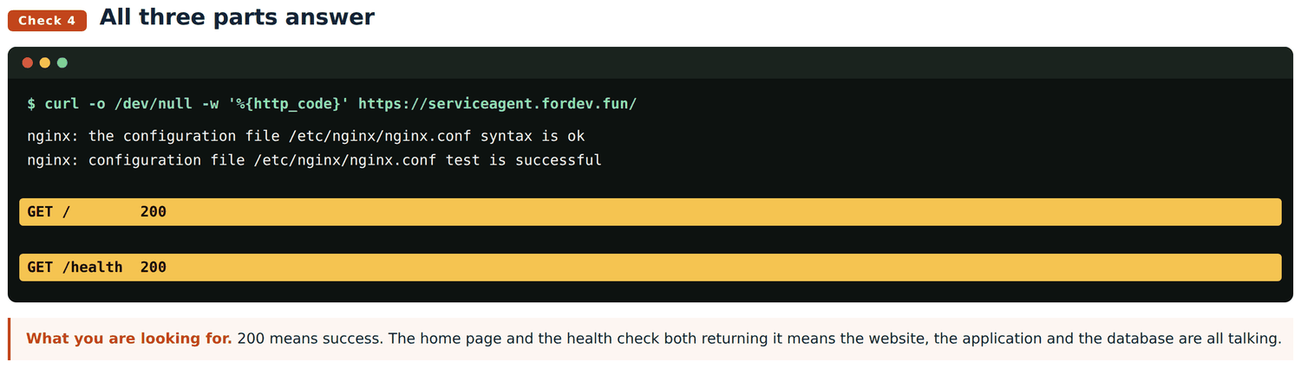Click the curl command word

(62, 104)
